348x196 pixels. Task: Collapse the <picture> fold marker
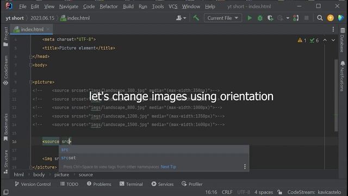click(x=30, y=82)
